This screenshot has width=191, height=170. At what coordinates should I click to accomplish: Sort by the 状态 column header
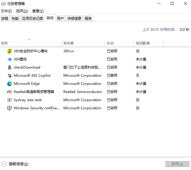click(119, 42)
